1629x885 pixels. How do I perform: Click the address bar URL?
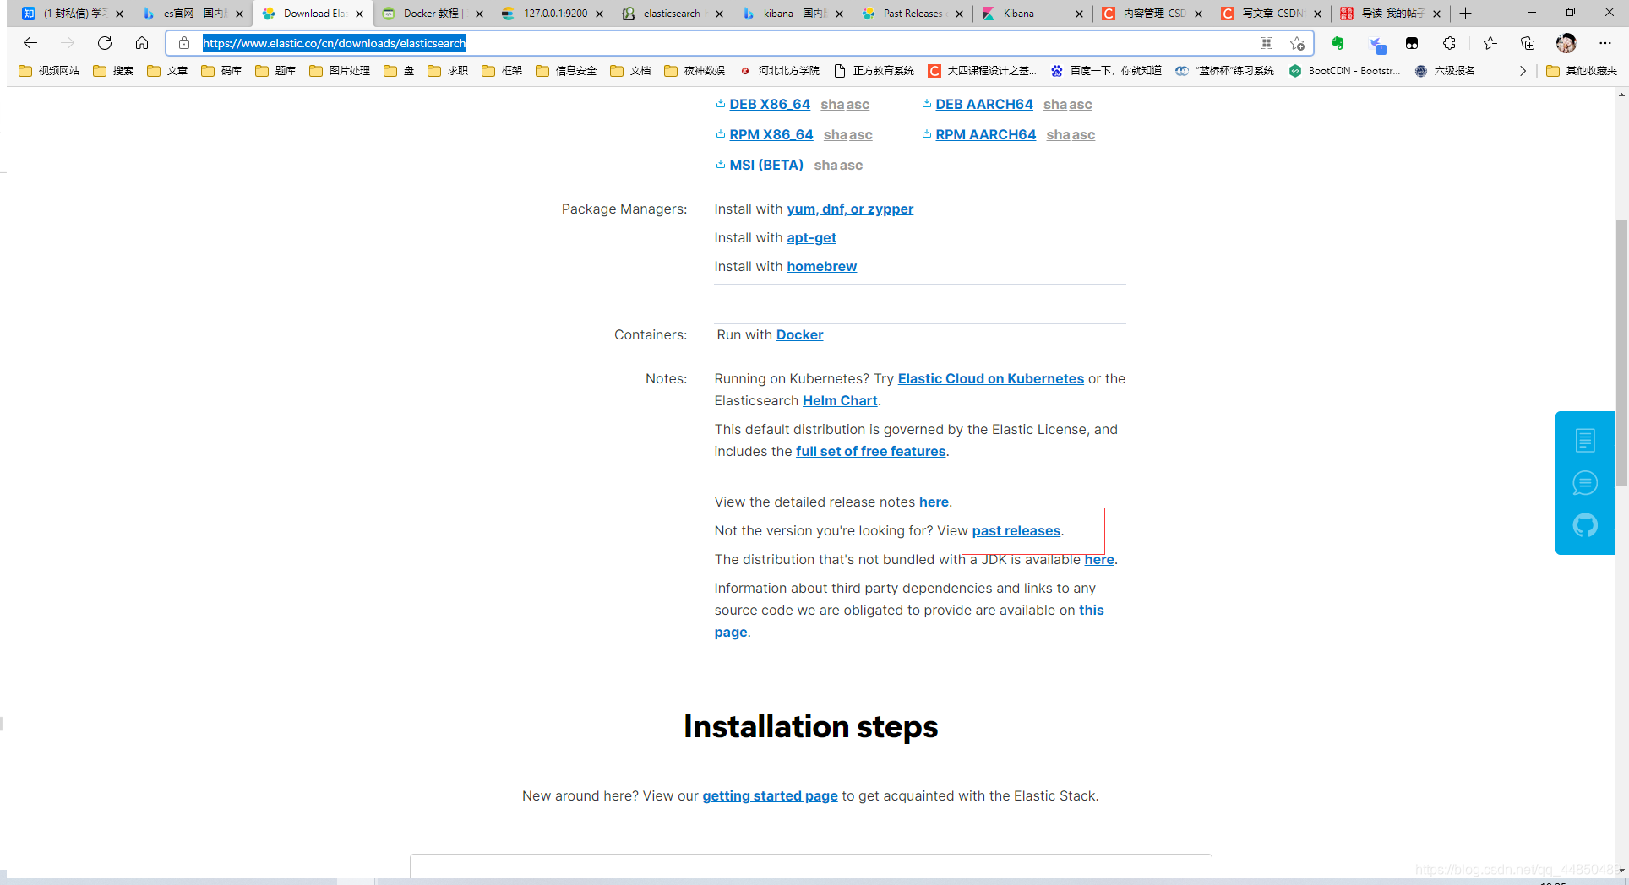334,43
